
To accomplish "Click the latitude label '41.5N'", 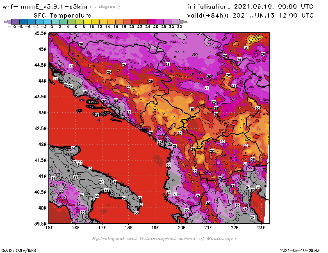I will pos(40,160).
